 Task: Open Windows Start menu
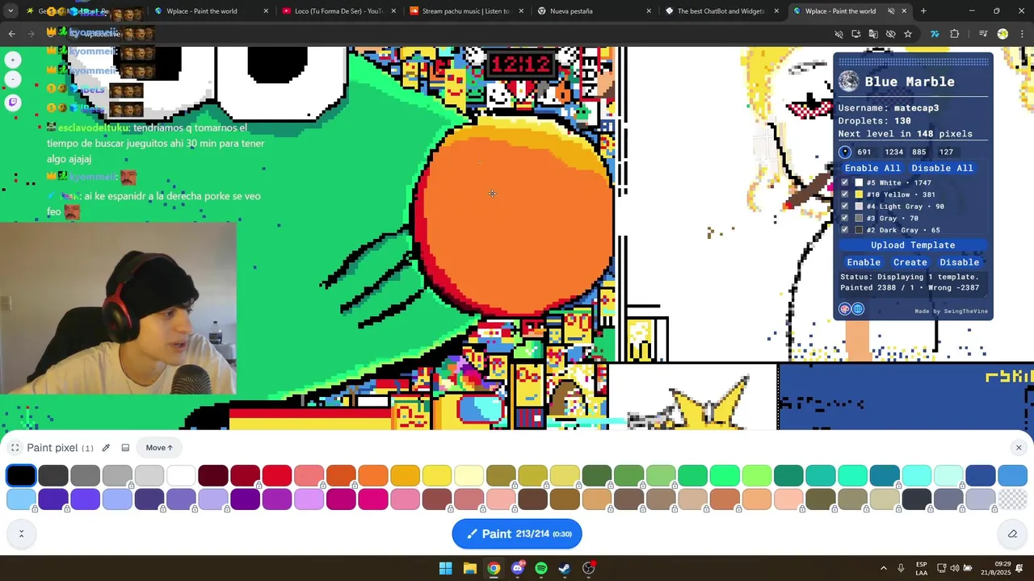(x=445, y=569)
